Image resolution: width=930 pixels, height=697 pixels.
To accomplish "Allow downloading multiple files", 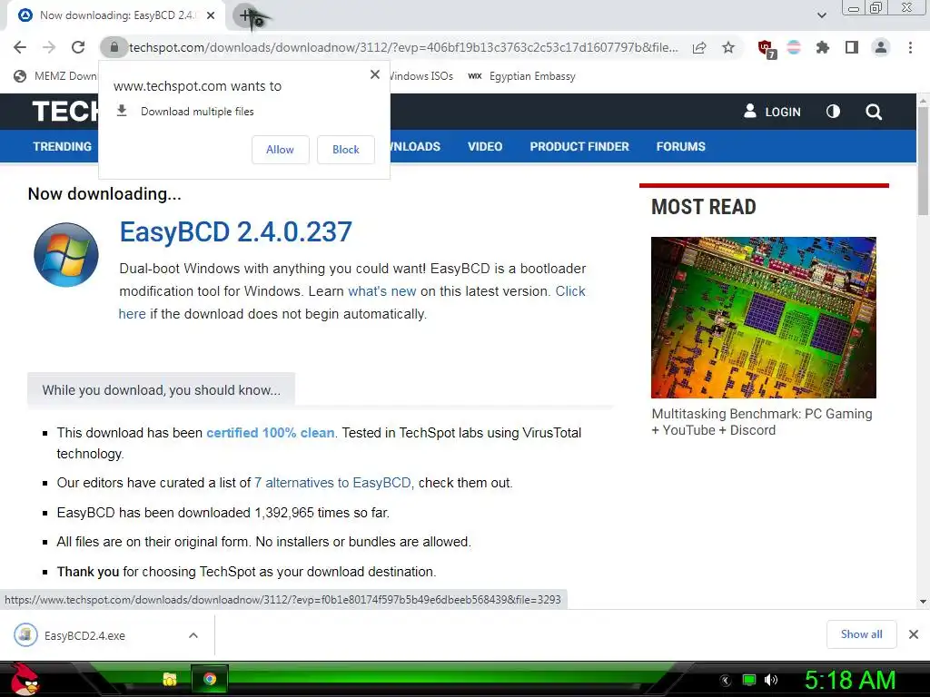I will (x=280, y=150).
